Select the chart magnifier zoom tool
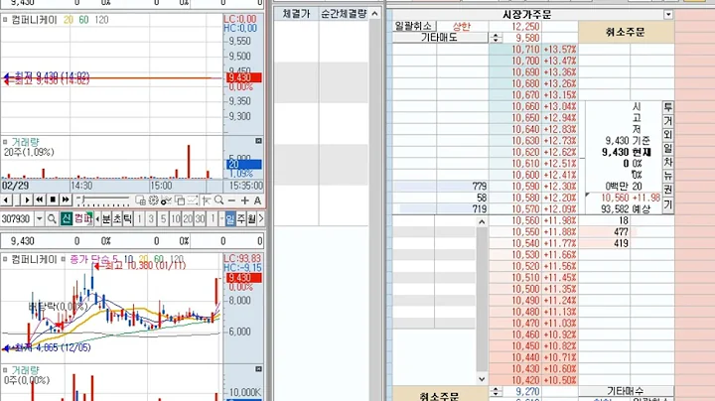This screenshot has width=715, height=401. (x=218, y=200)
